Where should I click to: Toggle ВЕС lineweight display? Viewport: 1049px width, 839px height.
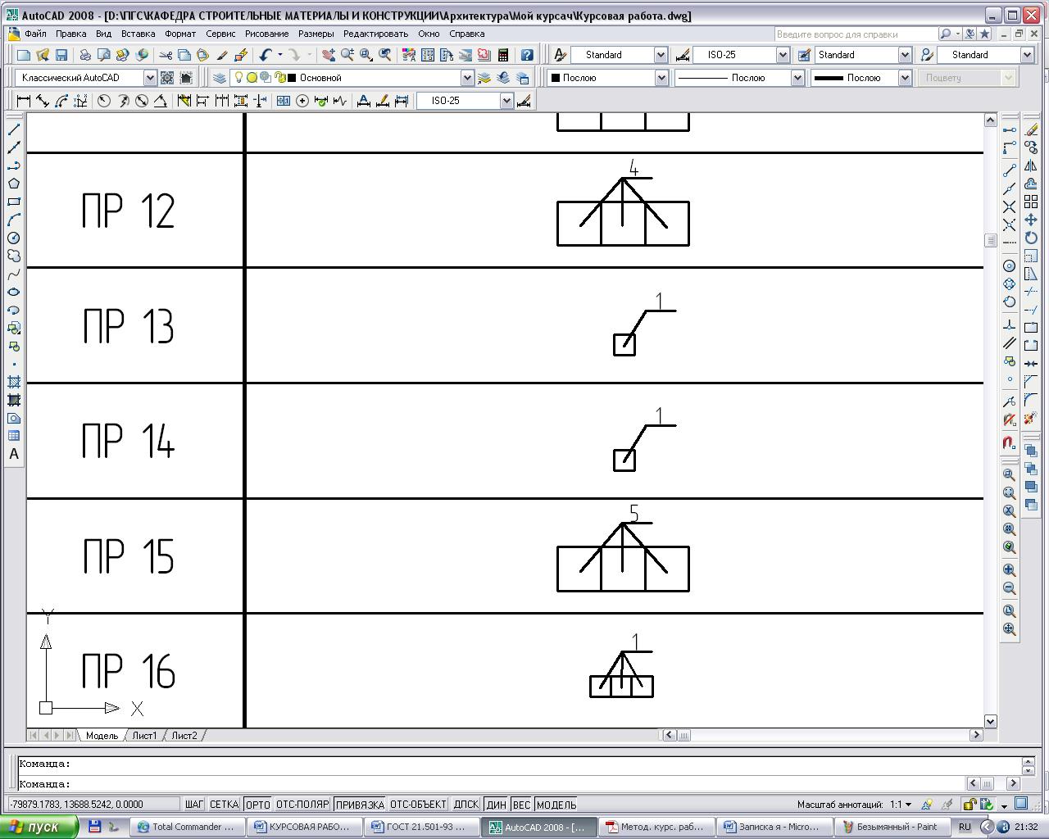[x=521, y=805]
